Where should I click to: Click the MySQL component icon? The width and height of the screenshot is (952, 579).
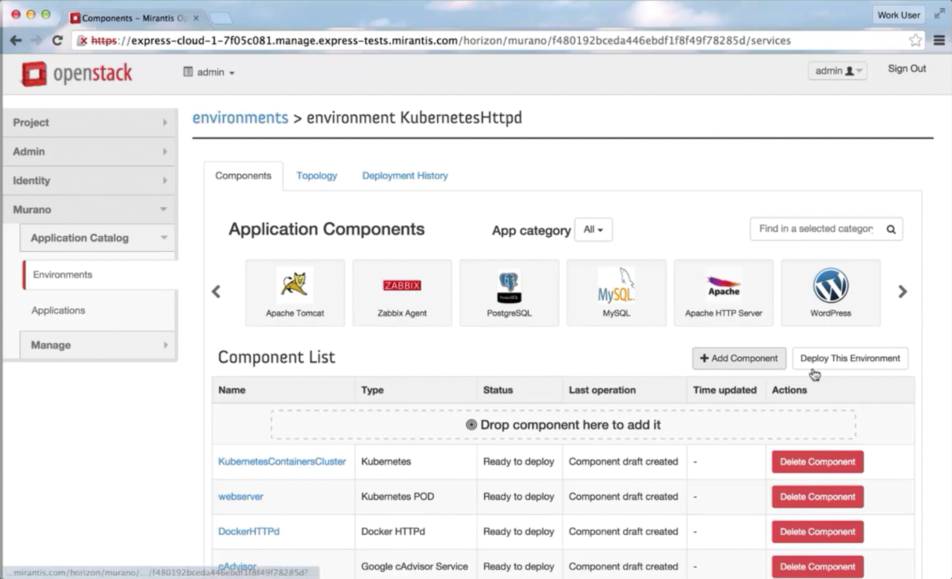coord(616,285)
